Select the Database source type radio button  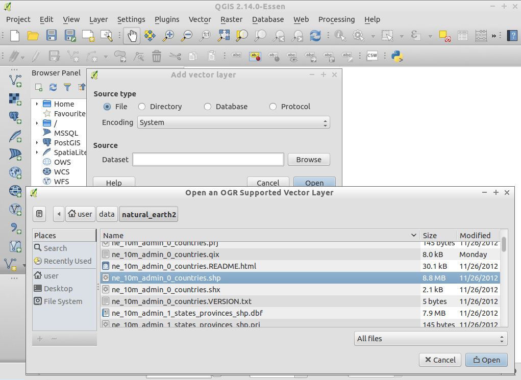pyautogui.click(x=208, y=107)
